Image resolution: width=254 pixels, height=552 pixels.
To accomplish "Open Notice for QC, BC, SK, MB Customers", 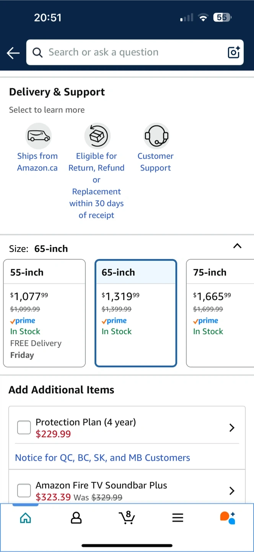I will 102,458.
